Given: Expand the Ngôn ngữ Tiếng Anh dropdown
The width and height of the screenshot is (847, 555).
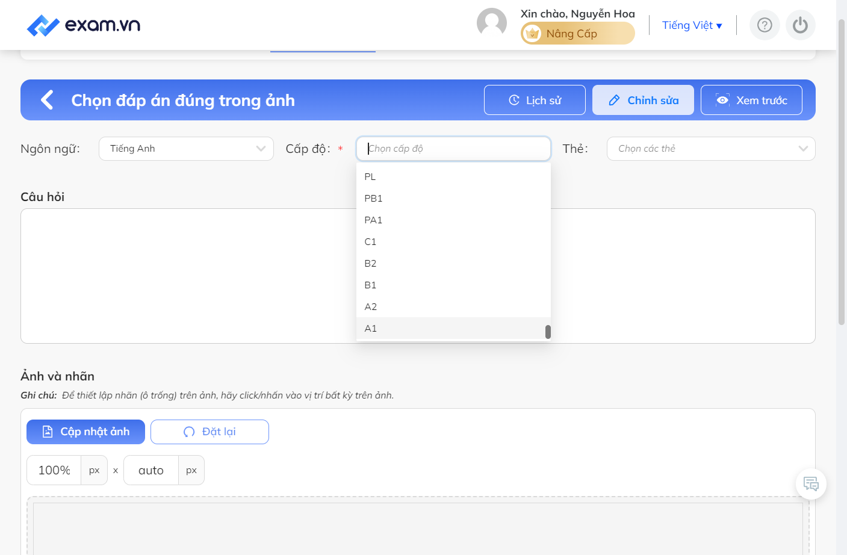Looking at the screenshot, I should tap(186, 149).
